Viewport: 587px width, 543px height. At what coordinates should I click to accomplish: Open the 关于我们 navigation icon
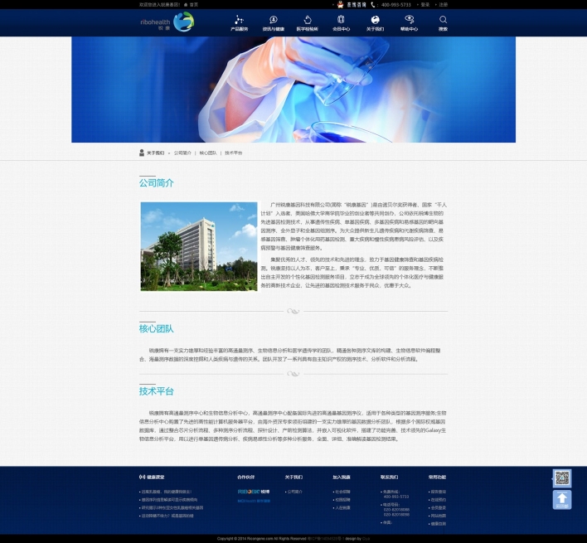(375, 22)
